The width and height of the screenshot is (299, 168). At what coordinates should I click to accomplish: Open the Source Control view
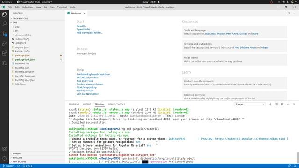[x=4, y=34]
